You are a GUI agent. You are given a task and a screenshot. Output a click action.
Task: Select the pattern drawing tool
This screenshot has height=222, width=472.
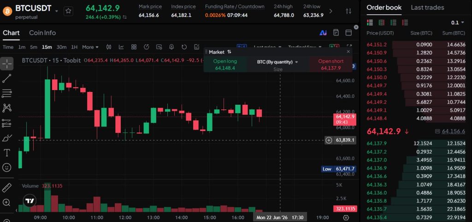coord(7,108)
